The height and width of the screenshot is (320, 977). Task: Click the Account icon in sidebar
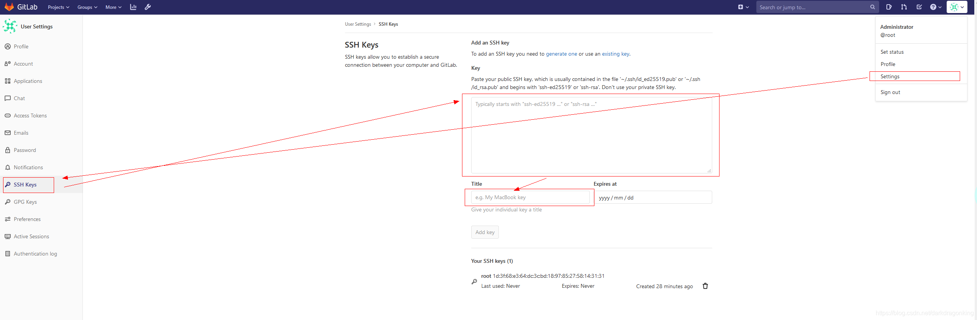point(8,64)
